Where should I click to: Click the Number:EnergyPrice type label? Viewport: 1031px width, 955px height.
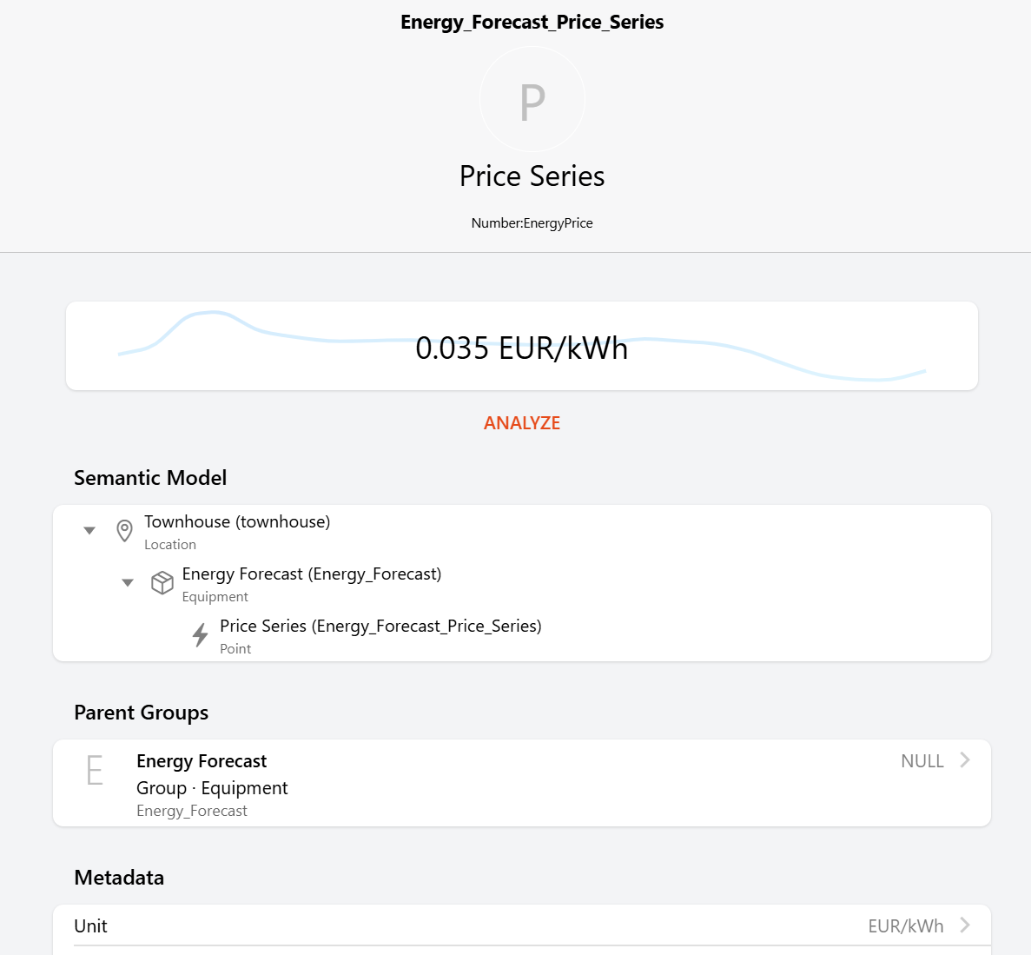click(x=532, y=223)
